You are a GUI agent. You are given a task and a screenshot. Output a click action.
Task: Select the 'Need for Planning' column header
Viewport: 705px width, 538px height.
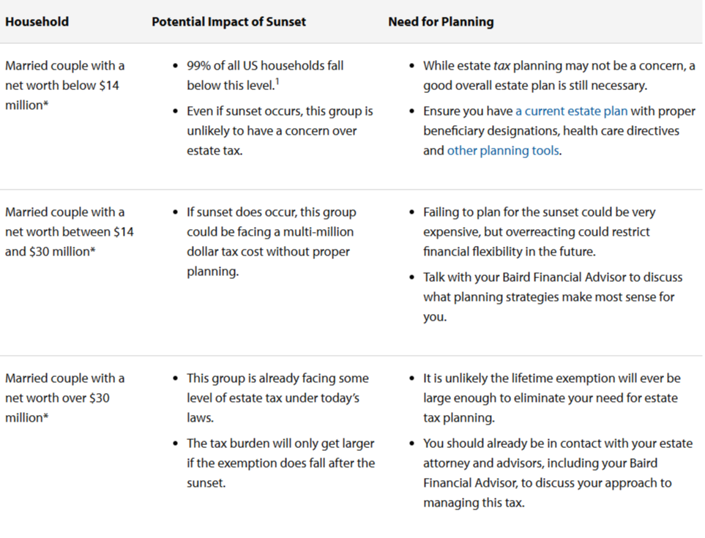coord(441,21)
